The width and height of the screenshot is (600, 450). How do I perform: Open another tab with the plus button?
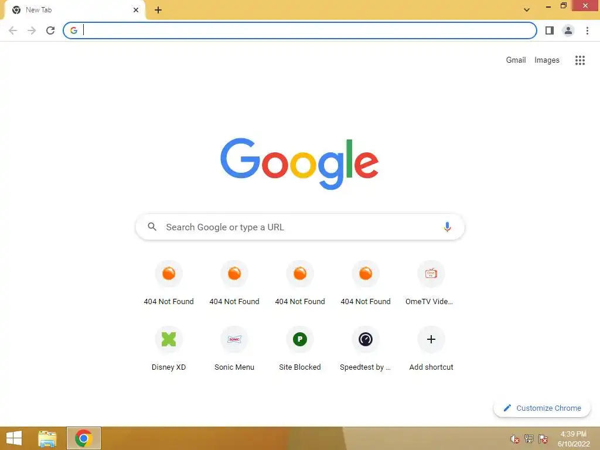tap(158, 10)
